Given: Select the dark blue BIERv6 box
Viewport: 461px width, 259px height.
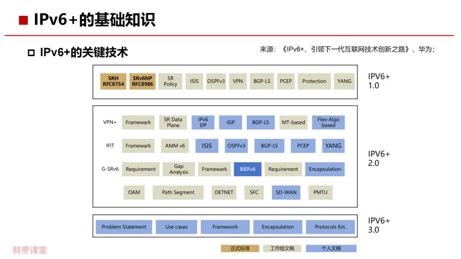Looking at the screenshot, I should tap(248, 169).
